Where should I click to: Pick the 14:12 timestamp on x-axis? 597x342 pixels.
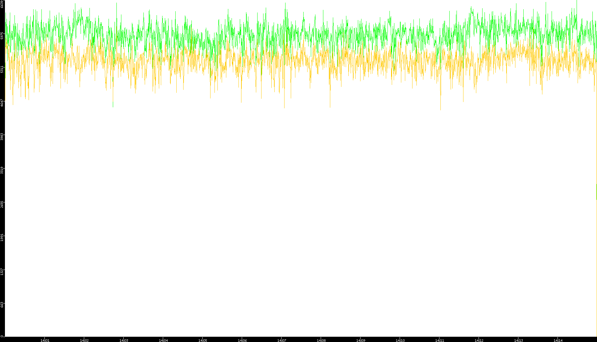click(479, 340)
